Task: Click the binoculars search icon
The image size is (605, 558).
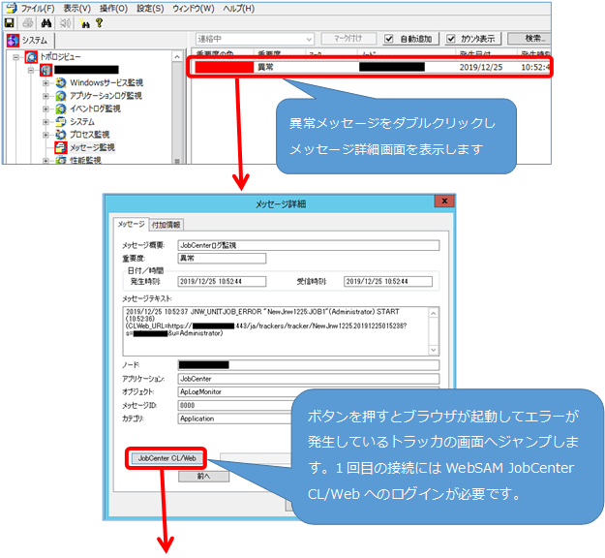Action: 47,22
